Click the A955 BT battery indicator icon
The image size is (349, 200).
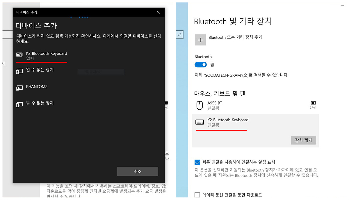click(x=313, y=103)
